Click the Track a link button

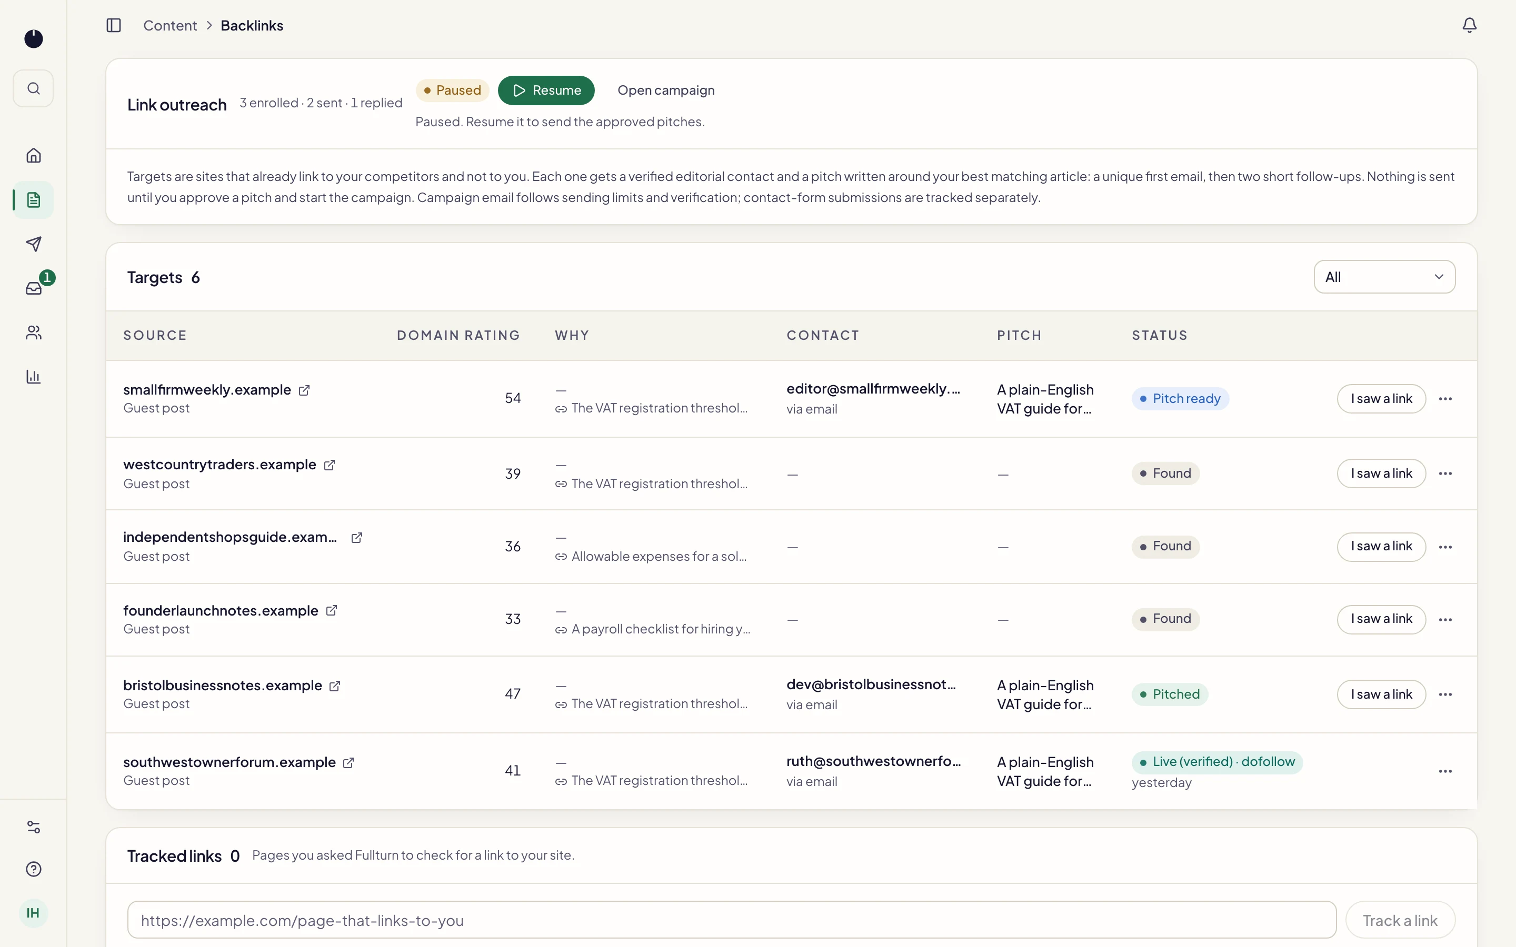point(1400,920)
